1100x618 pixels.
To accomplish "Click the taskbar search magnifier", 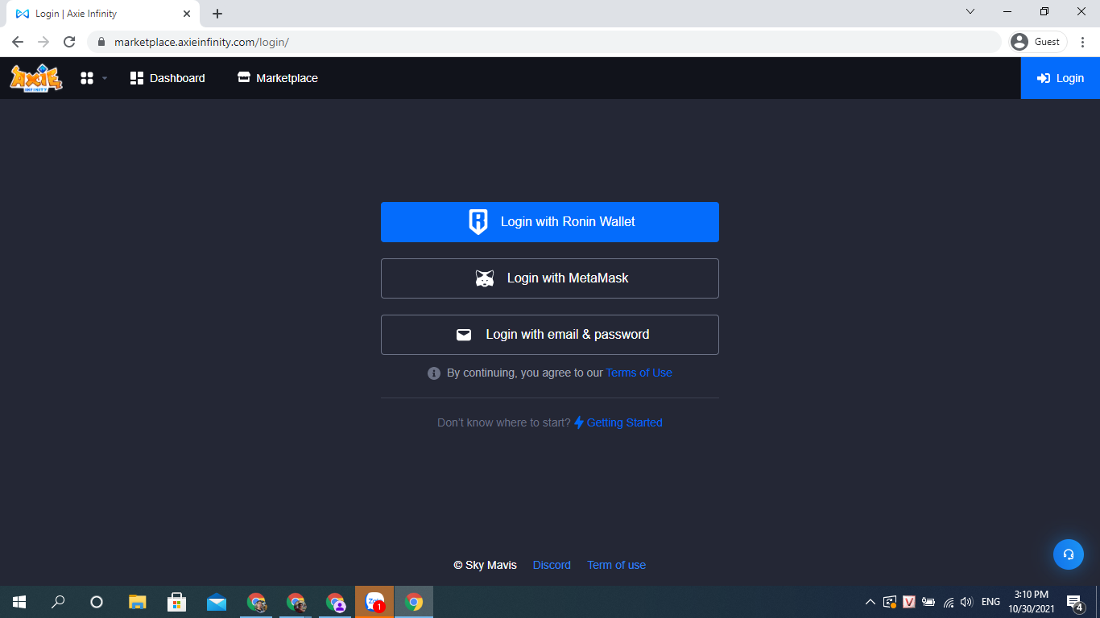I will tap(58, 602).
